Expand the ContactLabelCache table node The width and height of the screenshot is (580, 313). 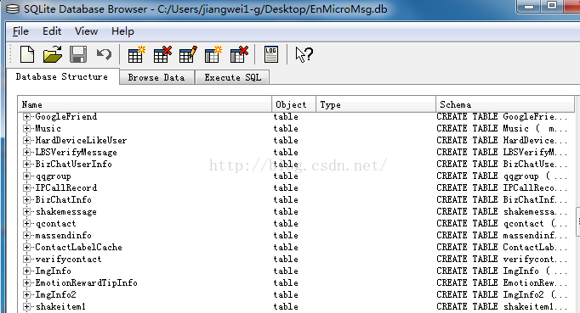26,247
